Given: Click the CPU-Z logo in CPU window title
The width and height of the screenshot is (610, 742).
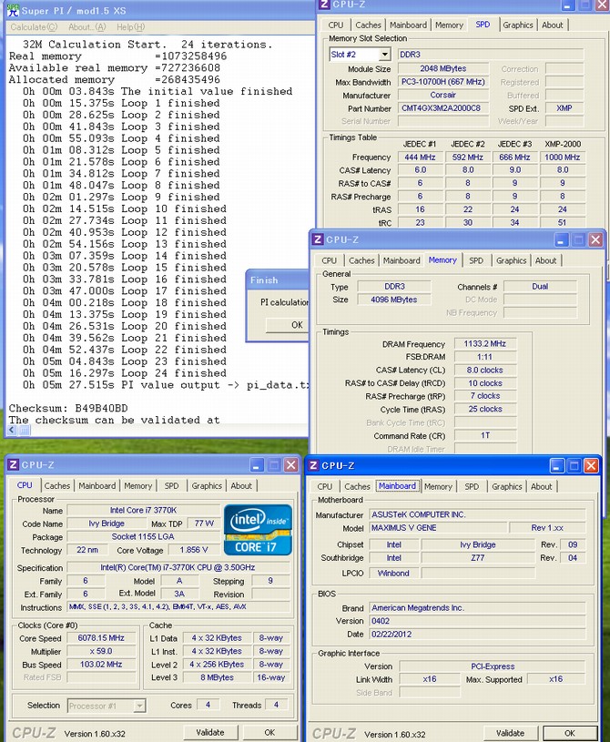Looking at the screenshot, I should coord(14,464).
